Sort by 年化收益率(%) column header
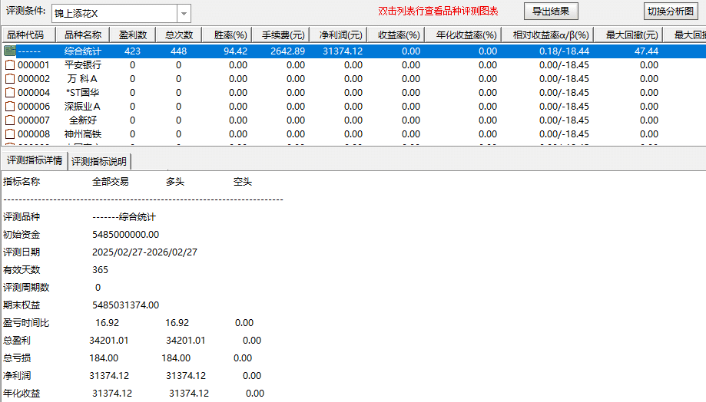Image resolution: width=706 pixels, height=402 pixels. point(466,35)
